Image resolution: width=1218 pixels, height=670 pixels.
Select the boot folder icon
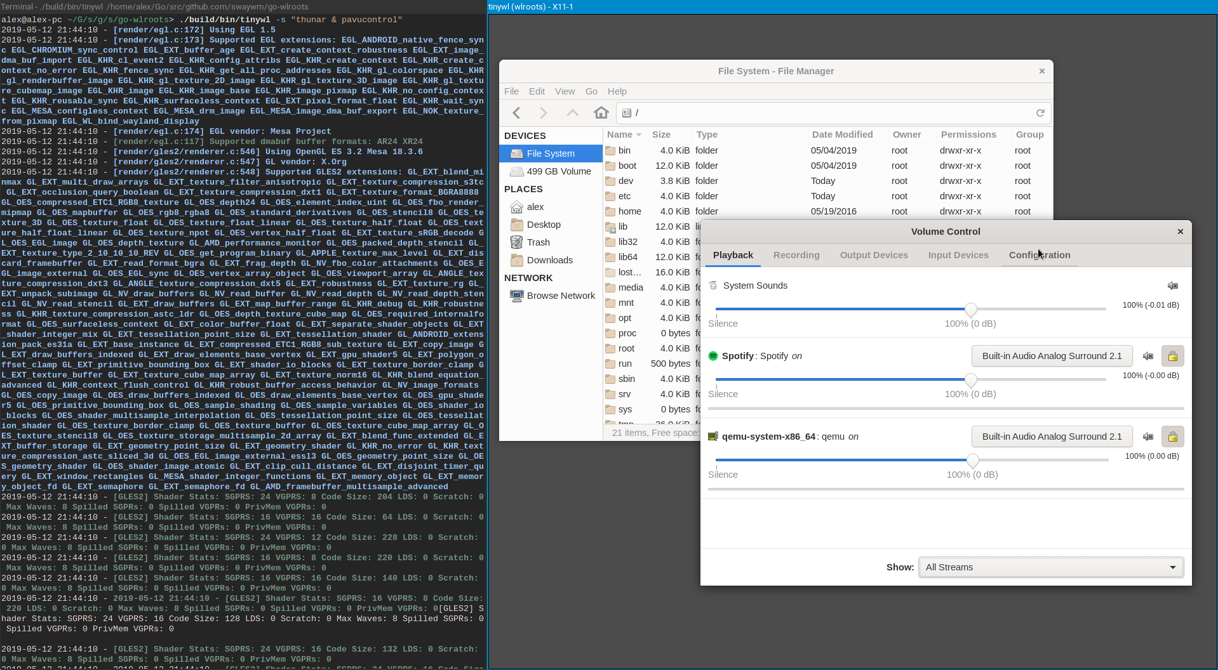(x=610, y=166)
